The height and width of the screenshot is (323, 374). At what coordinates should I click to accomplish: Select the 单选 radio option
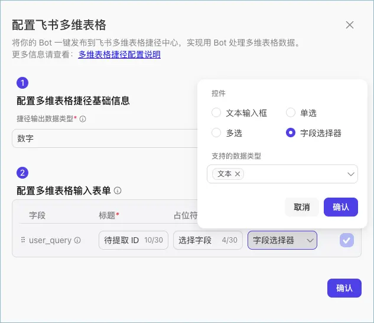point(291,112)
